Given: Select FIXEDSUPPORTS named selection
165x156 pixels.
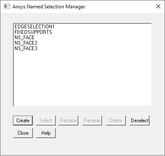Looking at the screenshot, I should click(x=33, y=32).
